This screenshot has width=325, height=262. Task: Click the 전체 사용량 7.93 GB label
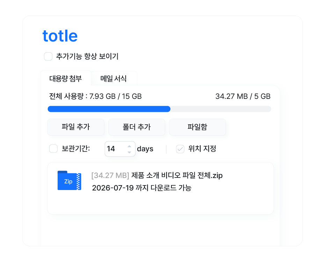tap(95, 96)
